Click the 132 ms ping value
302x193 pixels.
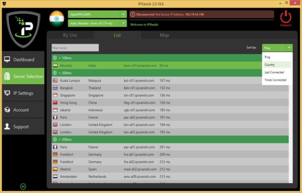click(165, 88)
